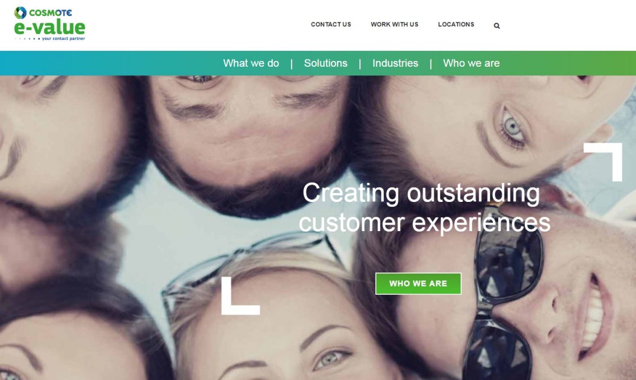636x380 pixels.
Task: Open the Industries menu item
Action: (395, 63)
